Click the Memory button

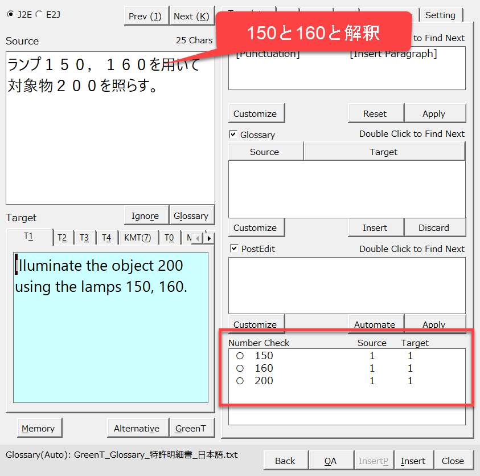[x=38, y=428]
